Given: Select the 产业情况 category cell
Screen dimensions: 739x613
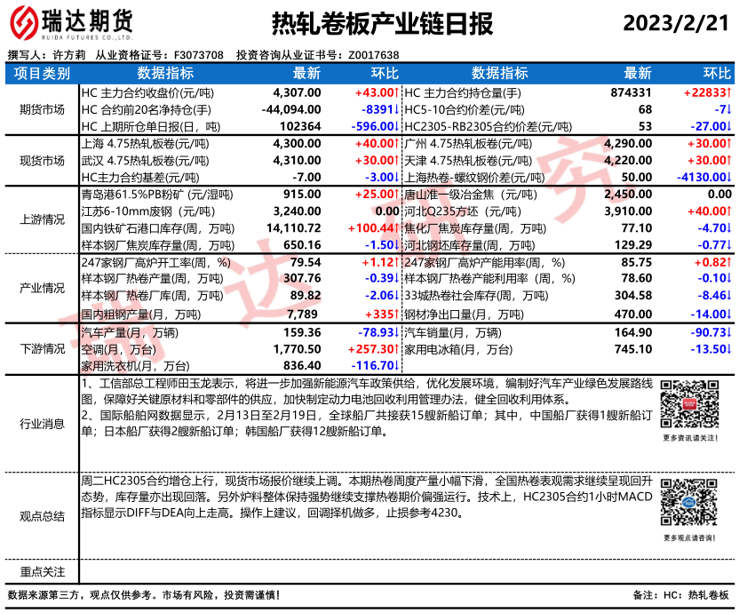Looking at the screenshot, I should (x=41, y=289).
